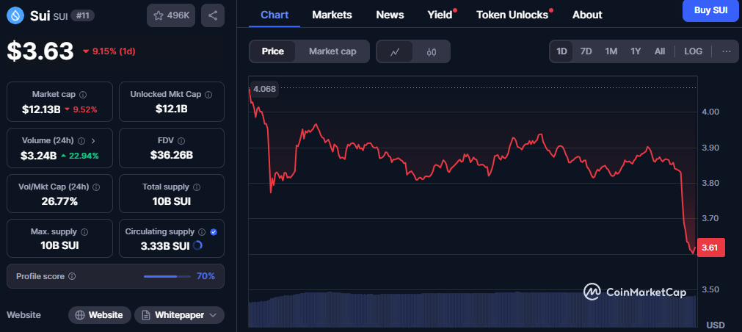Click the $3.24B volume value
The image size is (742, 332).
[38, 155]
